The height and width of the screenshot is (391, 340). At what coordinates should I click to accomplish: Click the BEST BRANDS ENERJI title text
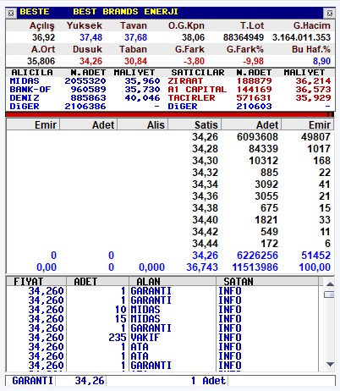125,12
